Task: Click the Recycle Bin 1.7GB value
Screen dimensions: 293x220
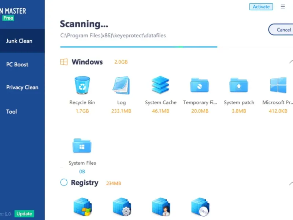Action: [x=82, y=111]
